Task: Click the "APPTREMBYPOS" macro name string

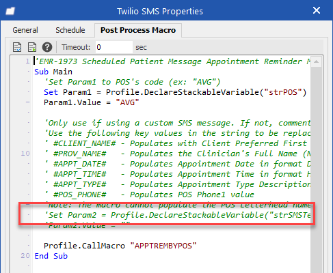Action: point(163,246)
